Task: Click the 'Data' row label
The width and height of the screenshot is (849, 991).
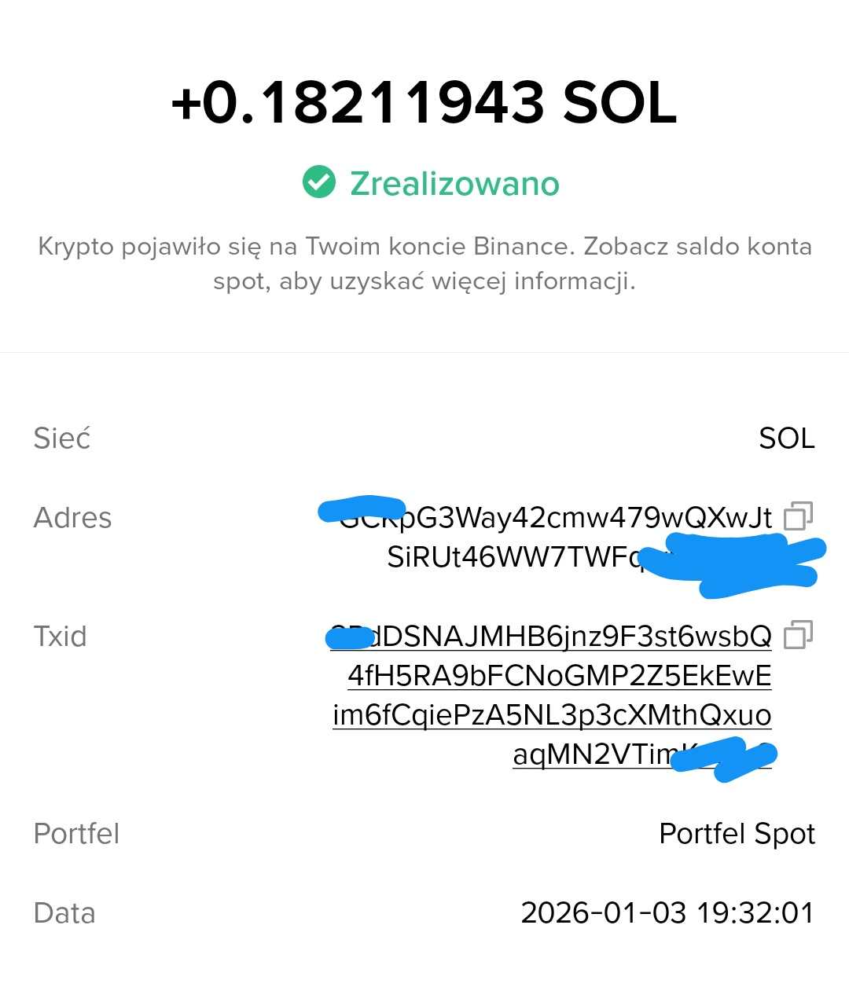Action: 64,913
